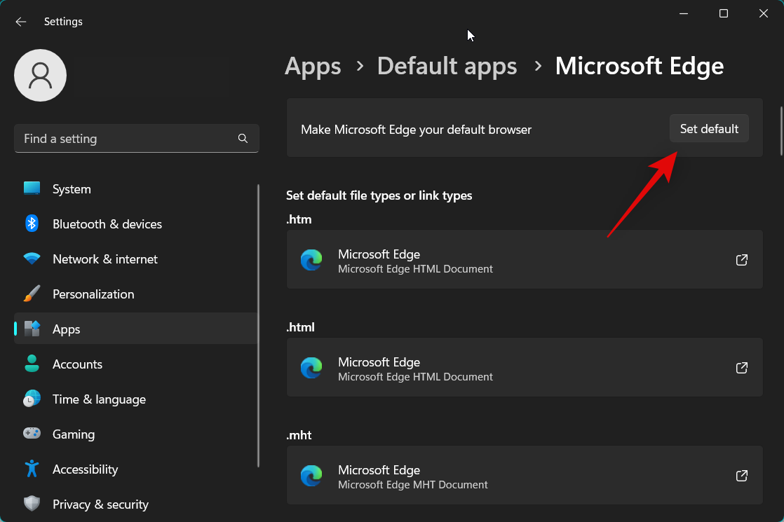Open the Apps breadcrumb link
This screenshot has width=784, height=522.
(313, 65)
